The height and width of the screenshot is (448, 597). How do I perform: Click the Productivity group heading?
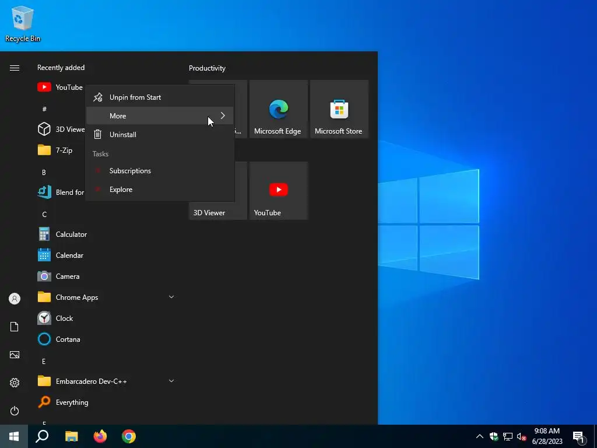[x=207, y=68]
